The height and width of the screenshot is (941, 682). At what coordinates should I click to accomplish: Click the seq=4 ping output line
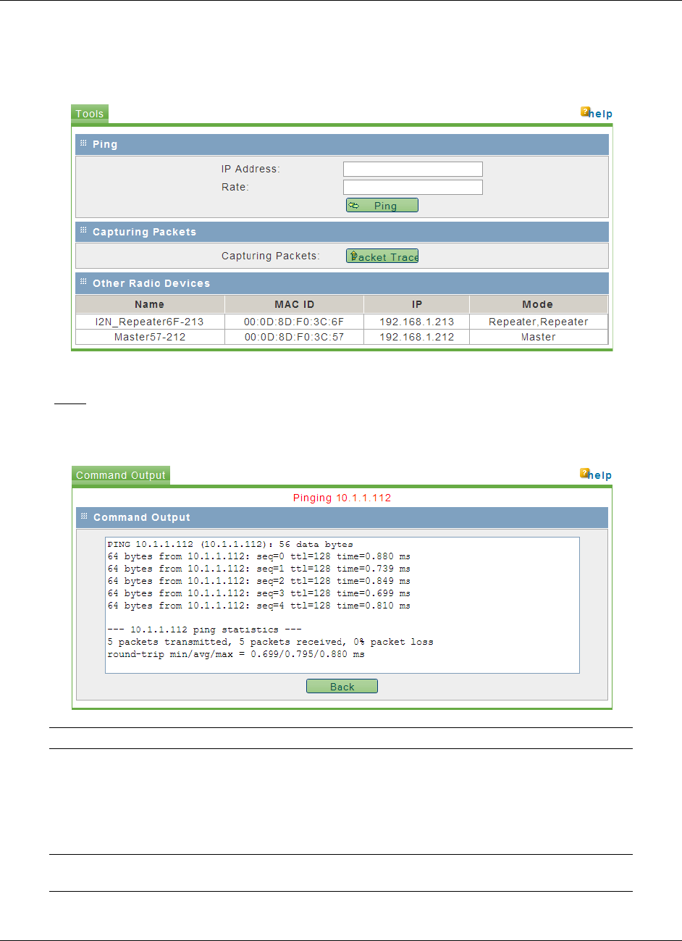[259, 606]
